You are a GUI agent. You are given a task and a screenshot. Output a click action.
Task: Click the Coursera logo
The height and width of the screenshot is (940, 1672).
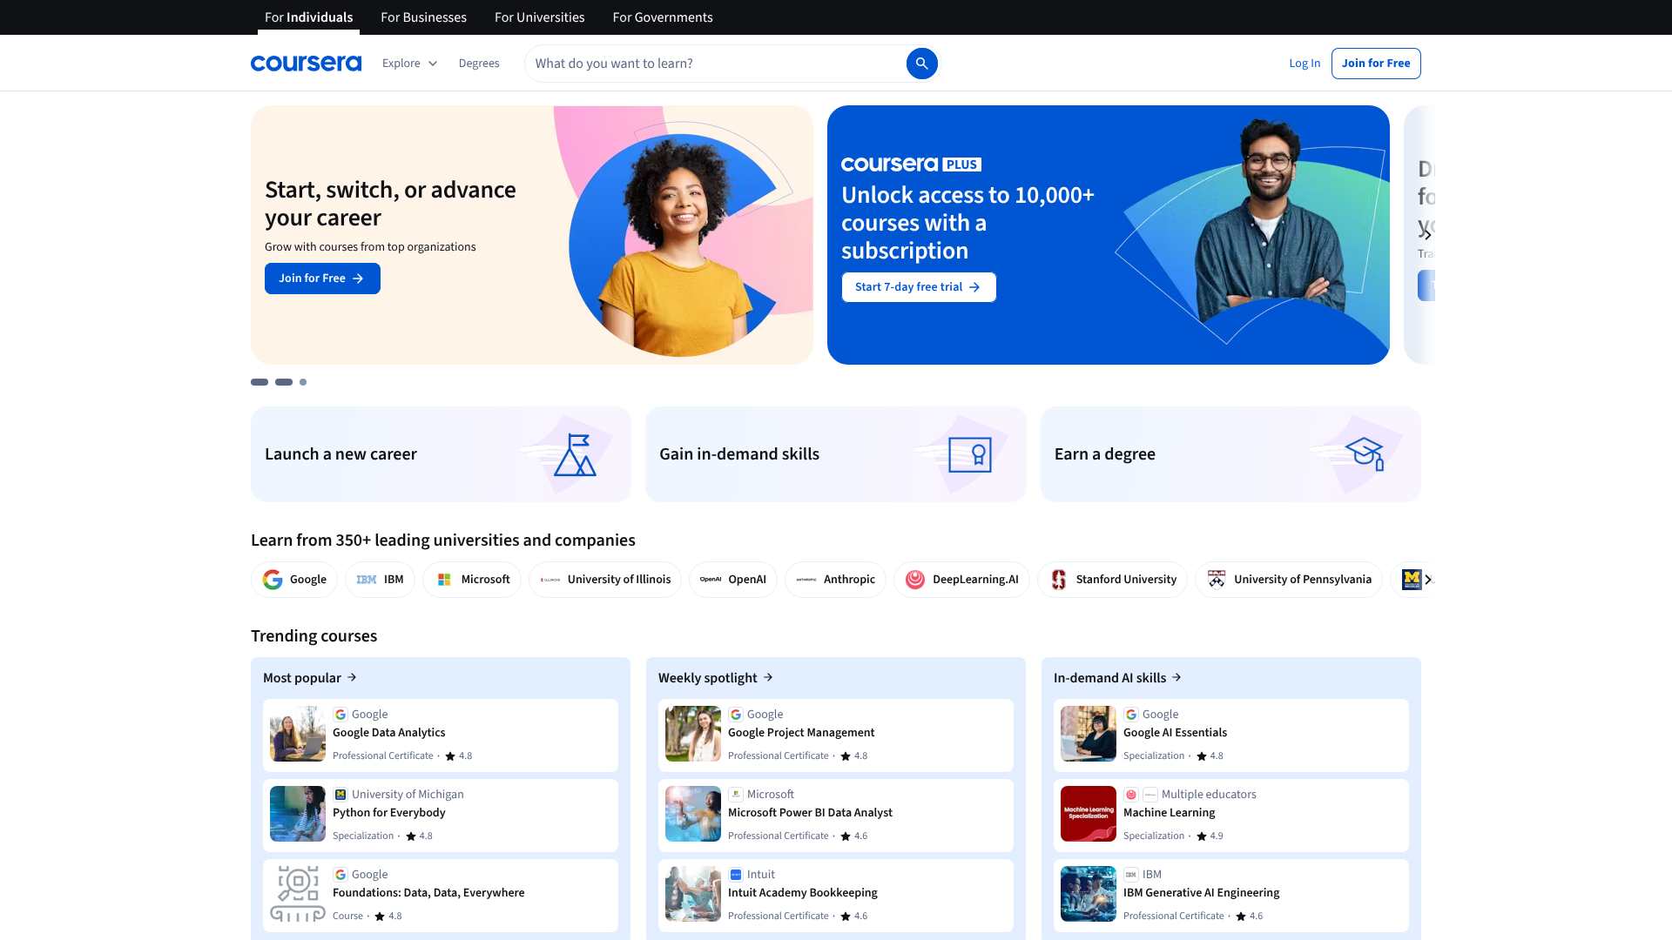[x=306, y=63]
